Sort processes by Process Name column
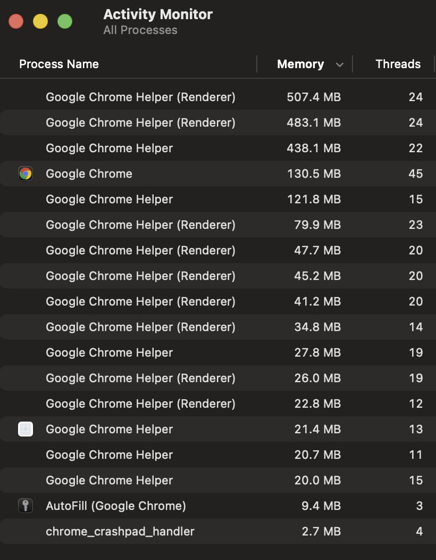Image resolution: width=436 pixels, height=560 pixels. pos(58,64)
